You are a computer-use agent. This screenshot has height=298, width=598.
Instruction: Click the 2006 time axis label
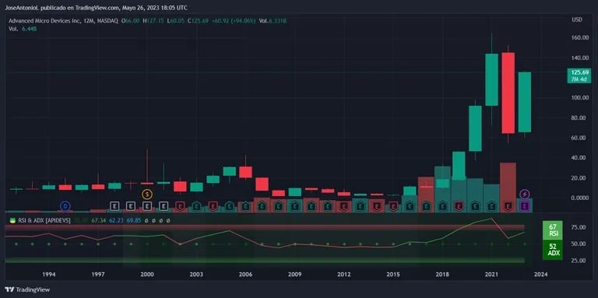pyautogui.click(x=245, y=274)
